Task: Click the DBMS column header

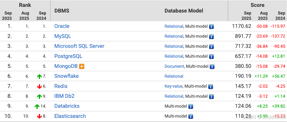Action: [62, 11]
